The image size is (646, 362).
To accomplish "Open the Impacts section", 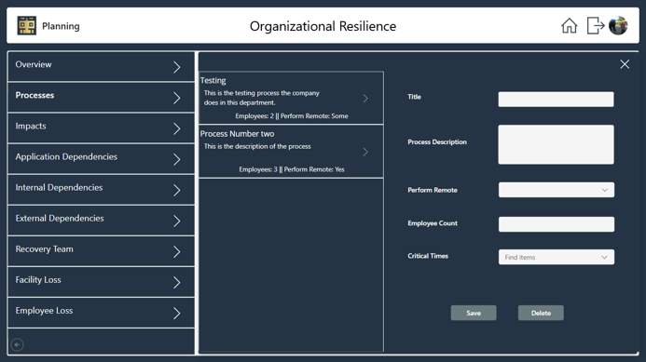I will [101, 127].
